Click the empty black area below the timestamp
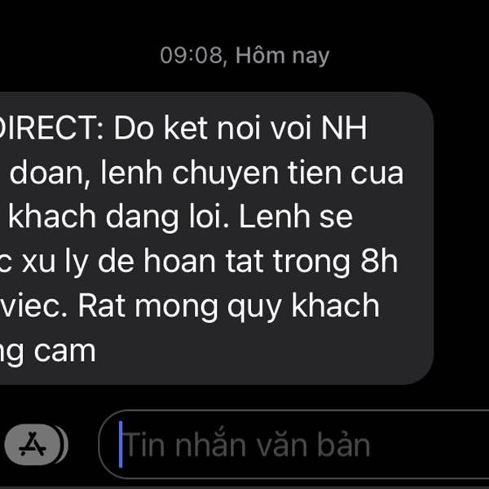 tap(244, 80)
